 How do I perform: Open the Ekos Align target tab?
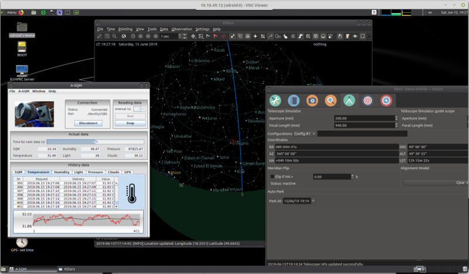click(x=368, y=100)
